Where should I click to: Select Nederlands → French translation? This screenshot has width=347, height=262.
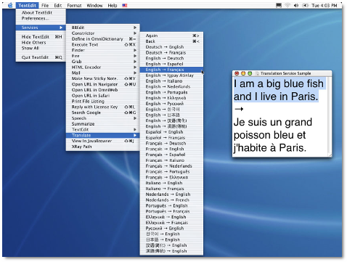point(171,200)
